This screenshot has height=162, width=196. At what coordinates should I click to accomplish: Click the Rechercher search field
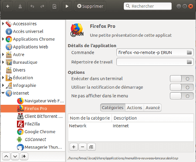pyautogui.click(x=148, y=6)
